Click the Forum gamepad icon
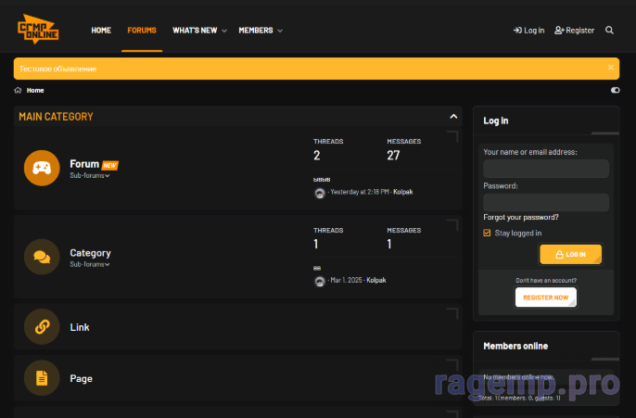Screen dimensions: 636x418 pos(42,168)
